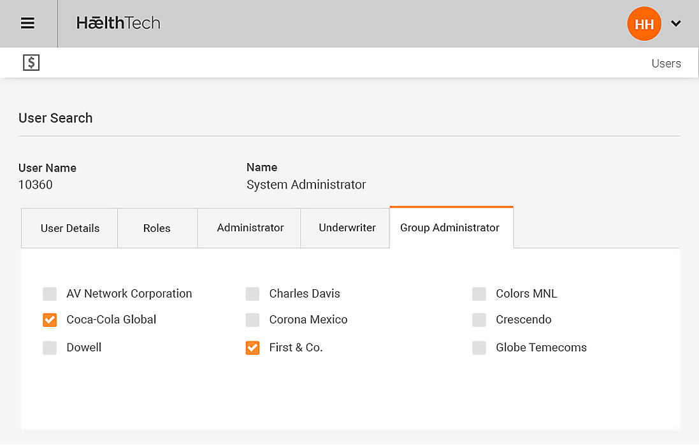The width and height of the screenshot is (699, 446).
Task: Tick the Charles Davis checkbox
Action: point(252,294)
